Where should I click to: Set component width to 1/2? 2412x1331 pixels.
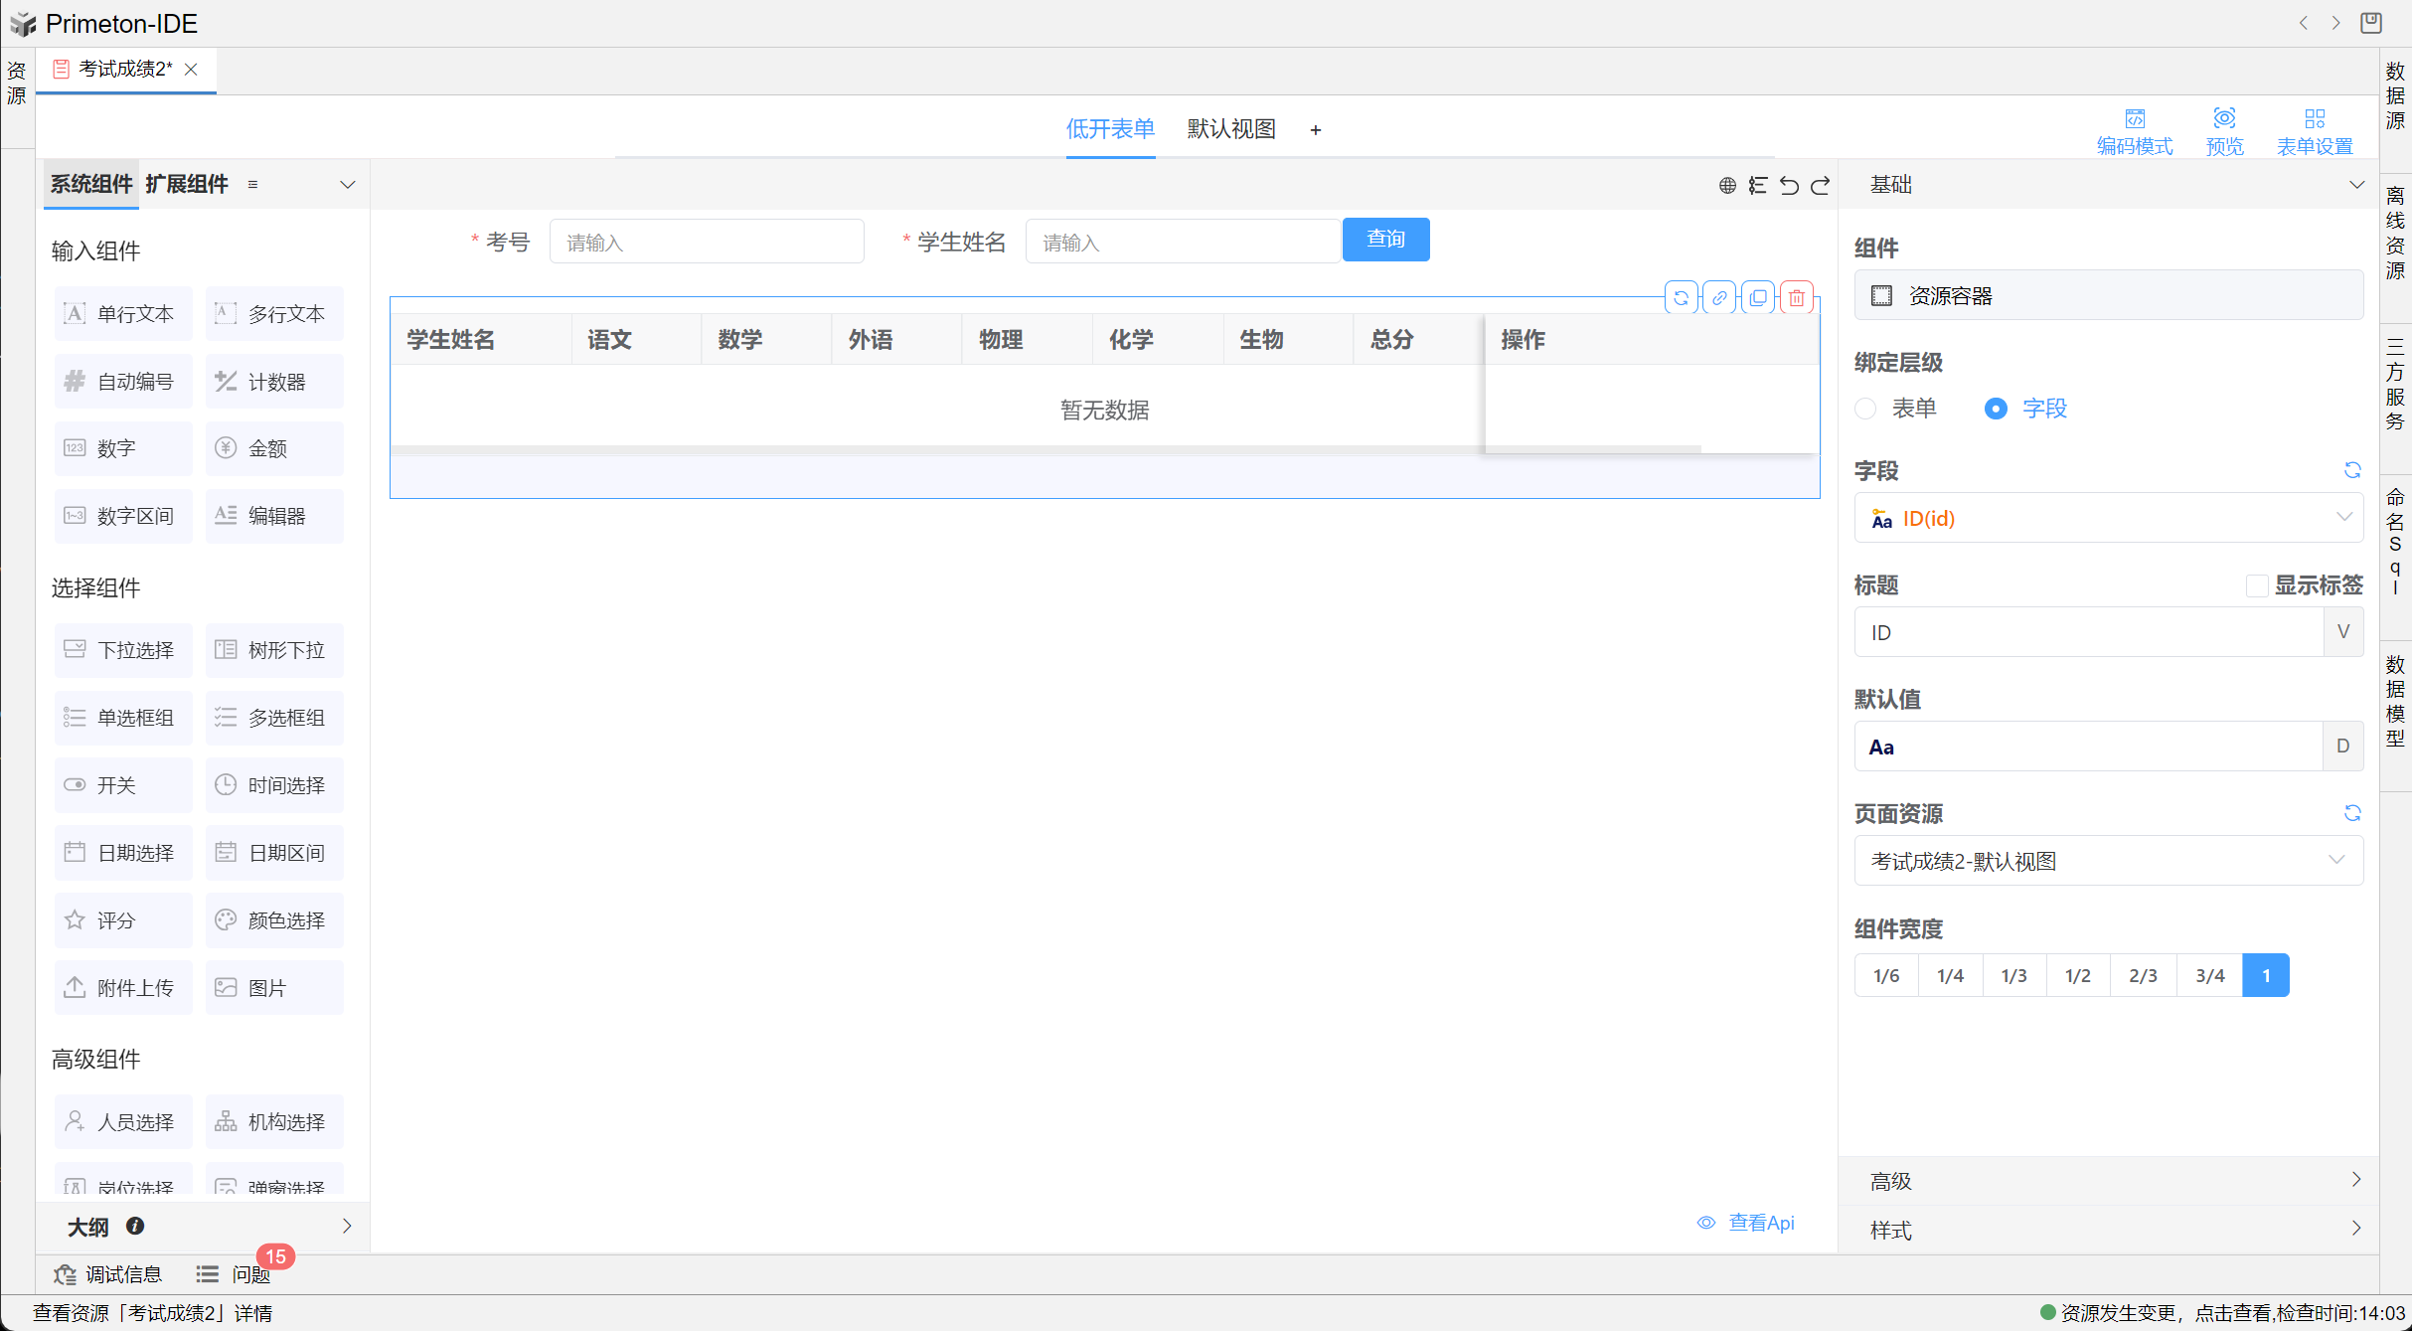(x=2078, y=975)
